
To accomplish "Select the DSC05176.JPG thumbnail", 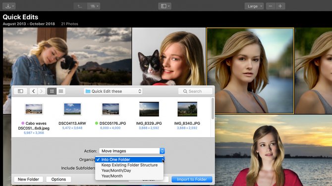I will click(x=111, y=109).
